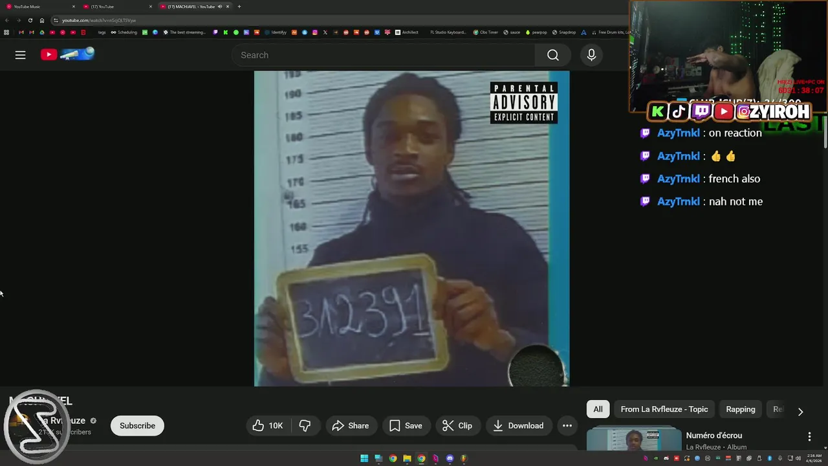828x466 pixels.
Task: Select the 'All' filter chip
Action: tap(598, 409)
